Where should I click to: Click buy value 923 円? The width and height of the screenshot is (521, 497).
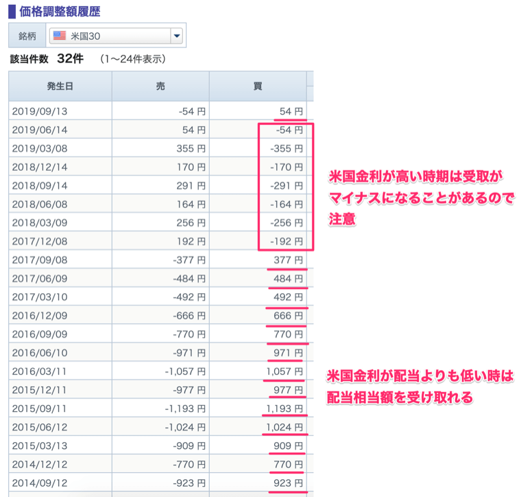pyautogui.click(x=289, y=483)
